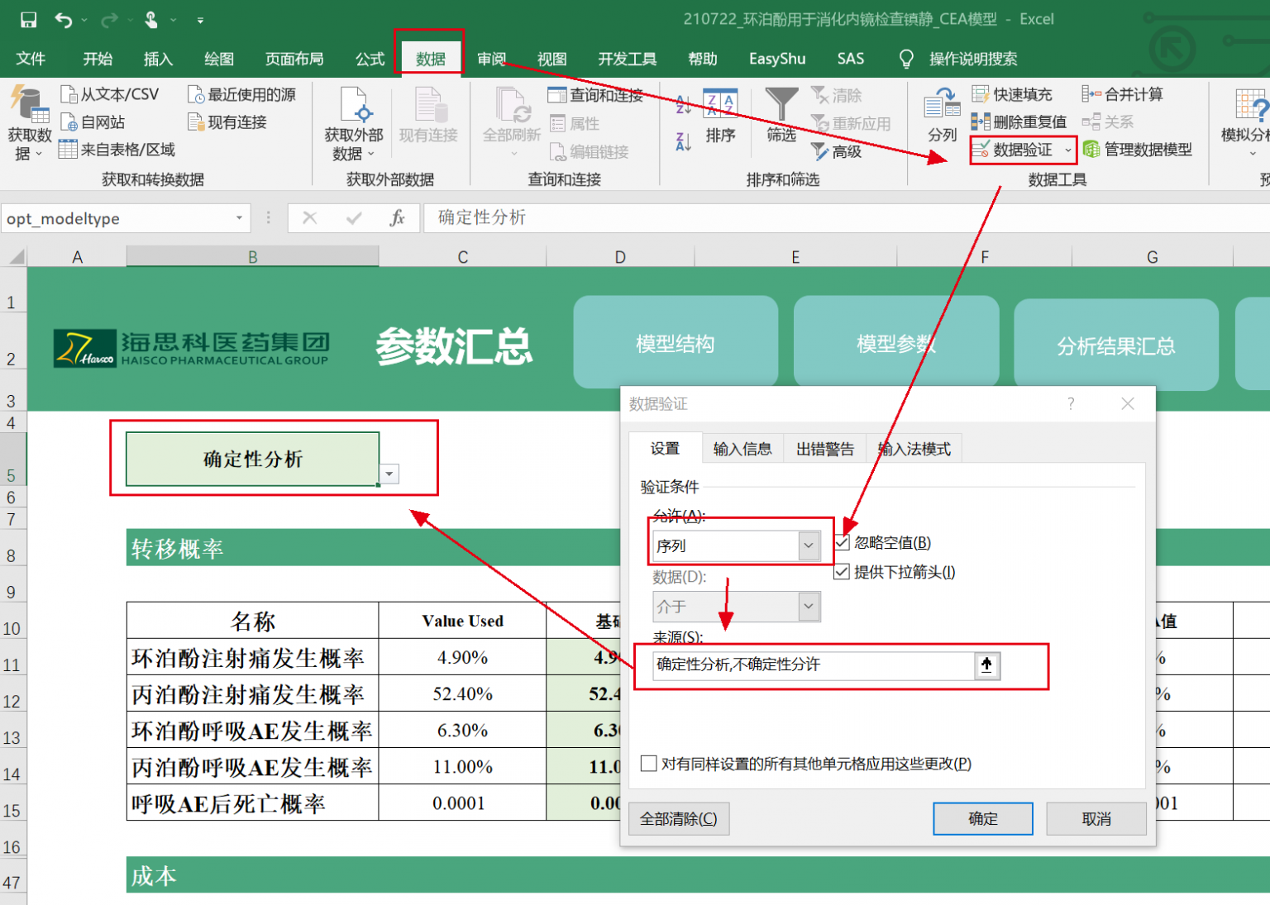The width and height of the screenshot is (1270, 905).
Task: Expand the Name Box dropdown arrow
Action: (x=239, y=218)
